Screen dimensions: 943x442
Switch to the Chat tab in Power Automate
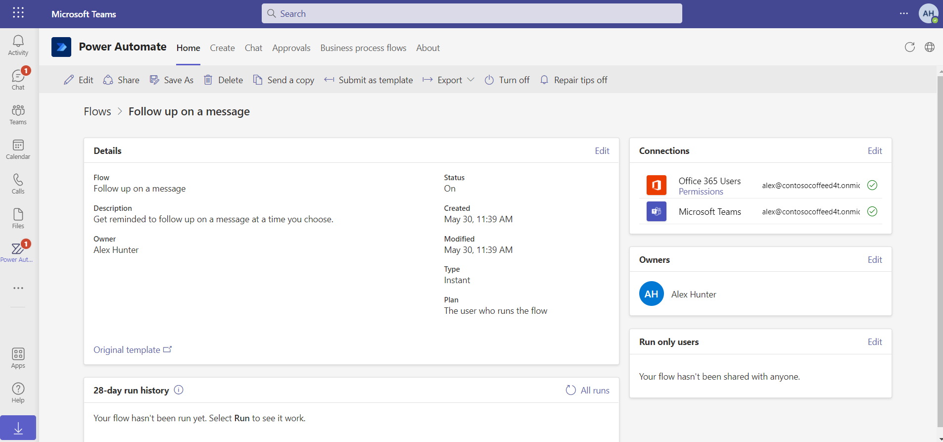click(x=253, y=48)
